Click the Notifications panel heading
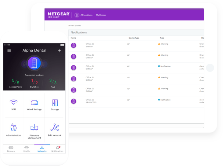 79,32
